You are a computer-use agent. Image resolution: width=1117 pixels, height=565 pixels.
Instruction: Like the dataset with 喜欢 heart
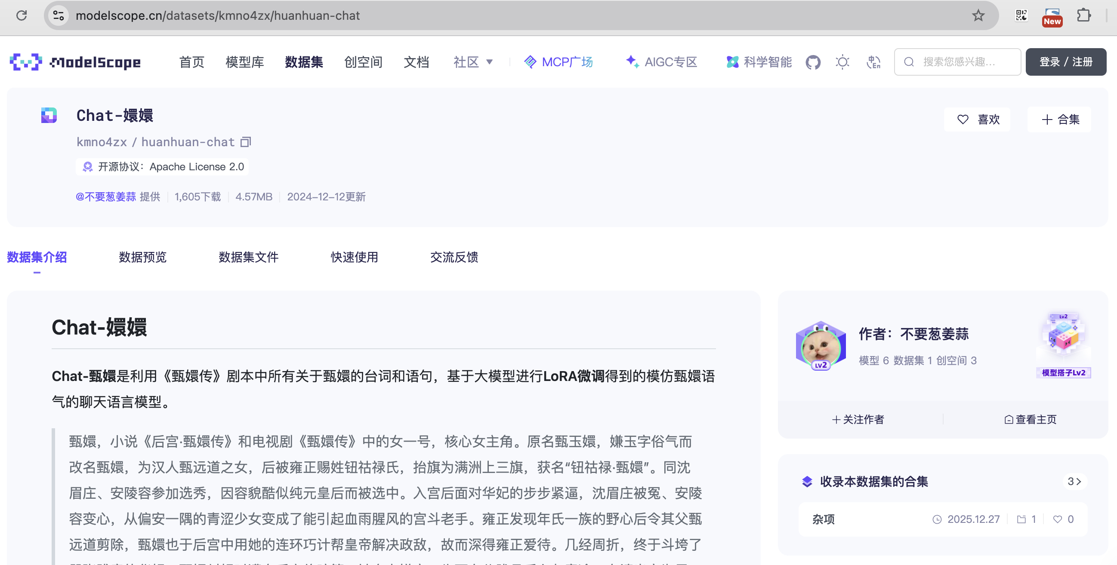click(978, 120)
